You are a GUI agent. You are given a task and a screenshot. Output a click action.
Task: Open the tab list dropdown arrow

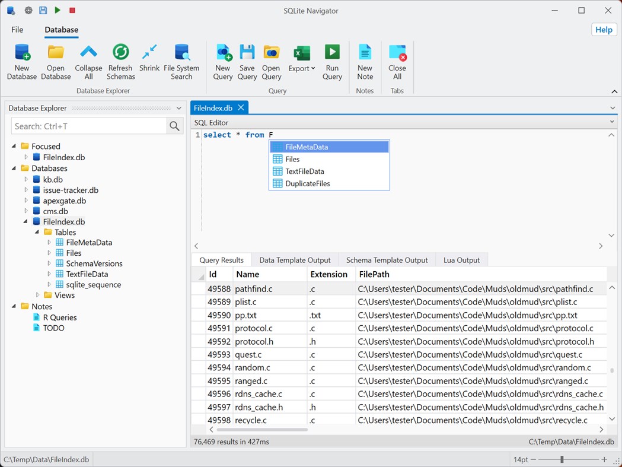[613, 107]
